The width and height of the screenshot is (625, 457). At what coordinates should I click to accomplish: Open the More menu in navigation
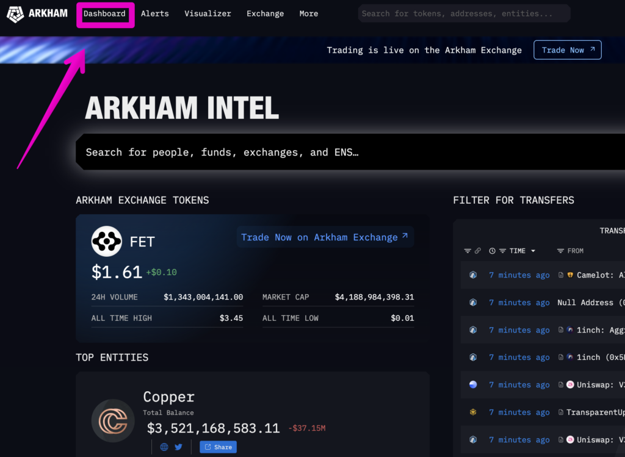pos(308,13)
